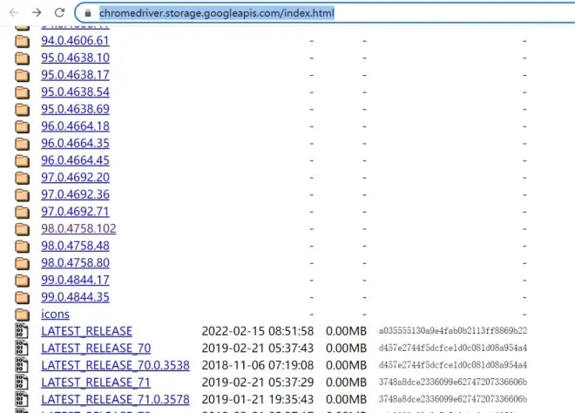
Task: Open the LATEST_RELEASE_71.0.3578 file link
Action: 115,399
